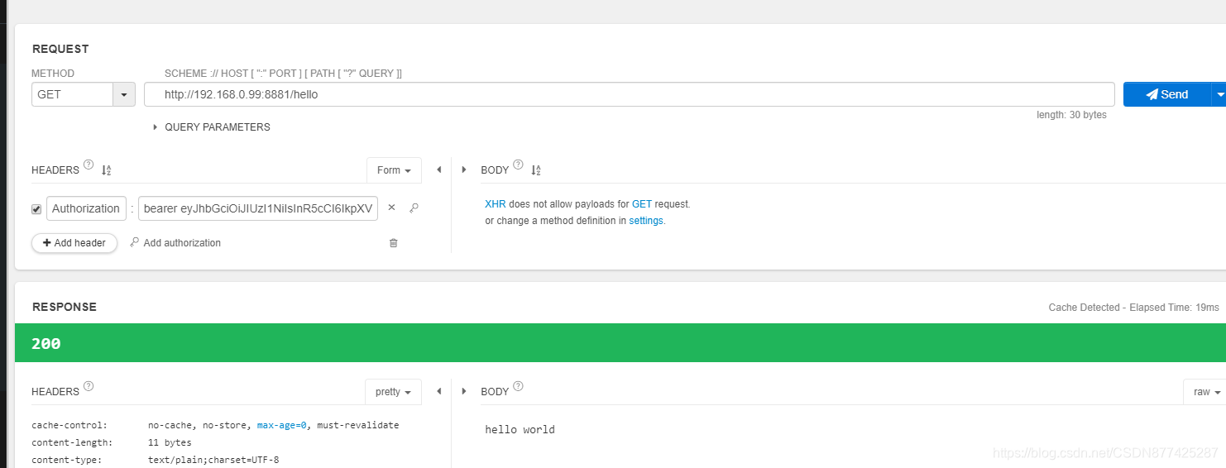Open the raw body format dropdown

[x=1207, y=392]
